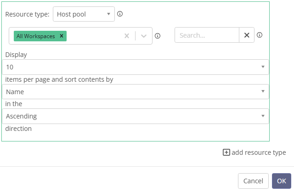This screenshot has height=192, width=294.
Task: Confirm with the OK button
Action: 282,181
